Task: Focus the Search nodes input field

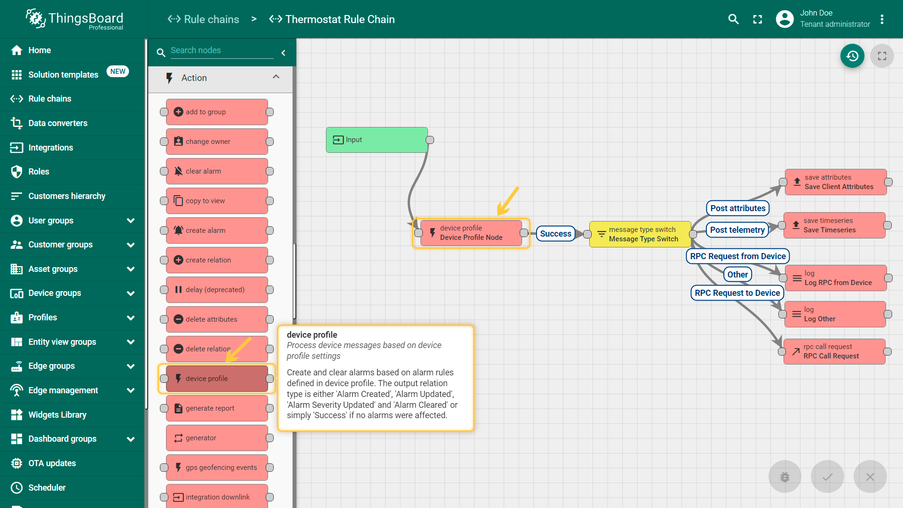Action: (222, 50)
